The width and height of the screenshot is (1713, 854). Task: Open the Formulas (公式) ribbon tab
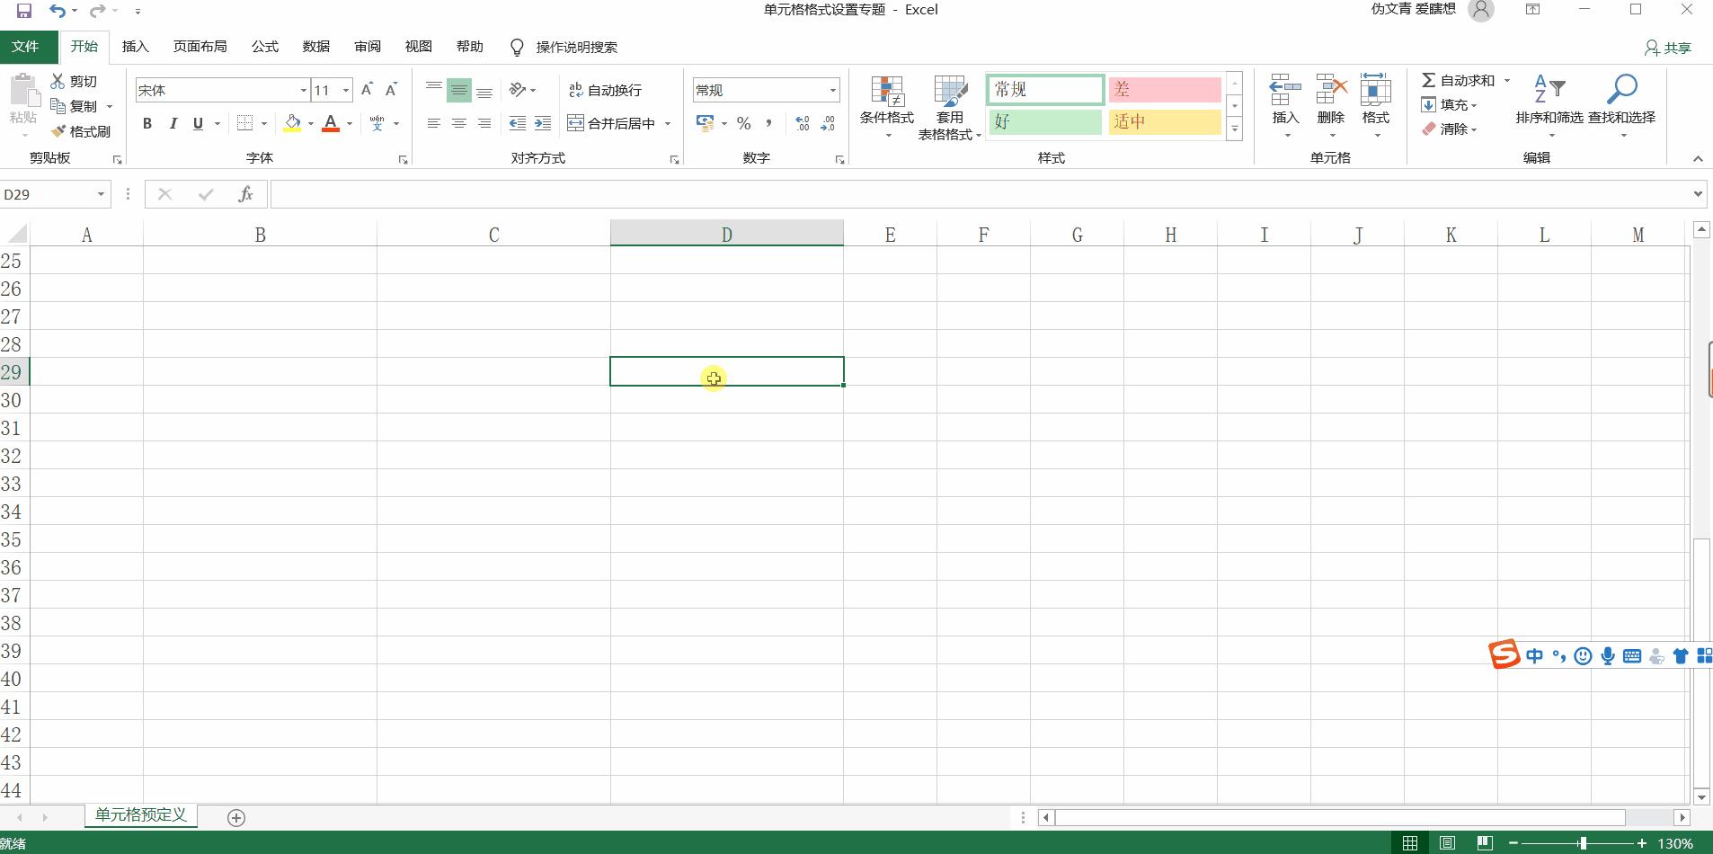coord(264,47)
